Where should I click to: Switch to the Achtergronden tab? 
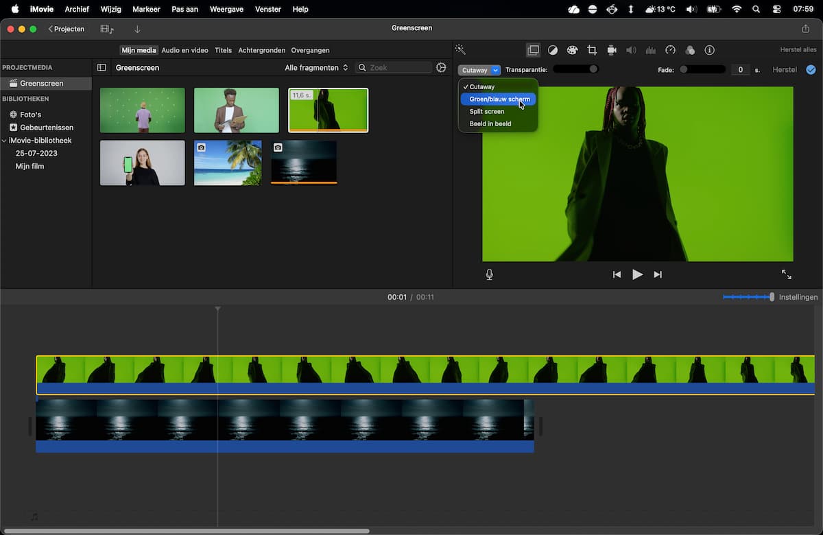coord(262,50)
